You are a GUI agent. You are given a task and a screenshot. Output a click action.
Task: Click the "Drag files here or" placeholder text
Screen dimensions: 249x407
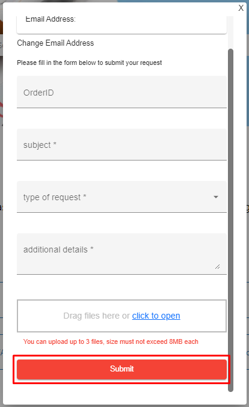[96, 316]
